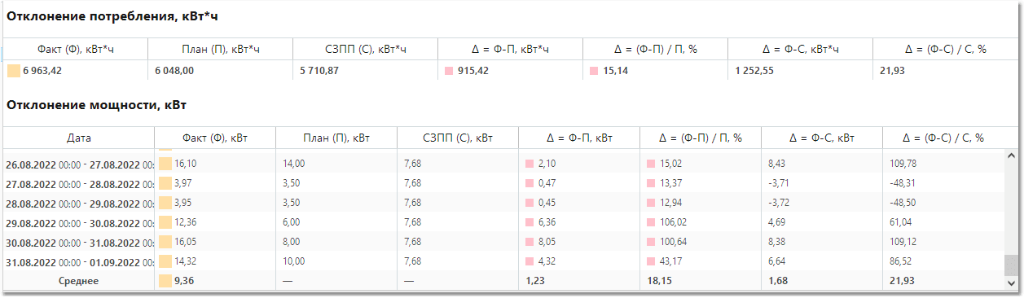Select the 31.08.2022 - 01.09.2022 date row
This screenshot has height=298, width=1024.
[504, 261]
